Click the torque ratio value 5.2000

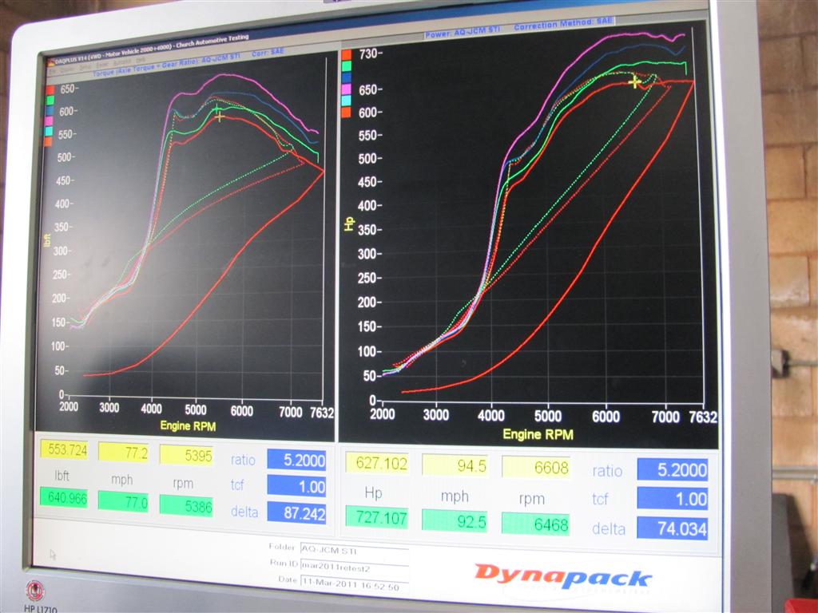pos(296,461)
